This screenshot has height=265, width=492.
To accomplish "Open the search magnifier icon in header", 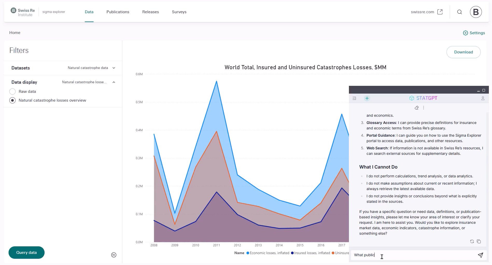I will point(459,12).
